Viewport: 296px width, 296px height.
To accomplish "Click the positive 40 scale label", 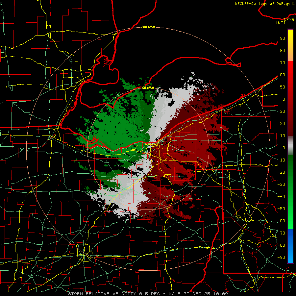I will pyautogui.click(x=283, y=99).
